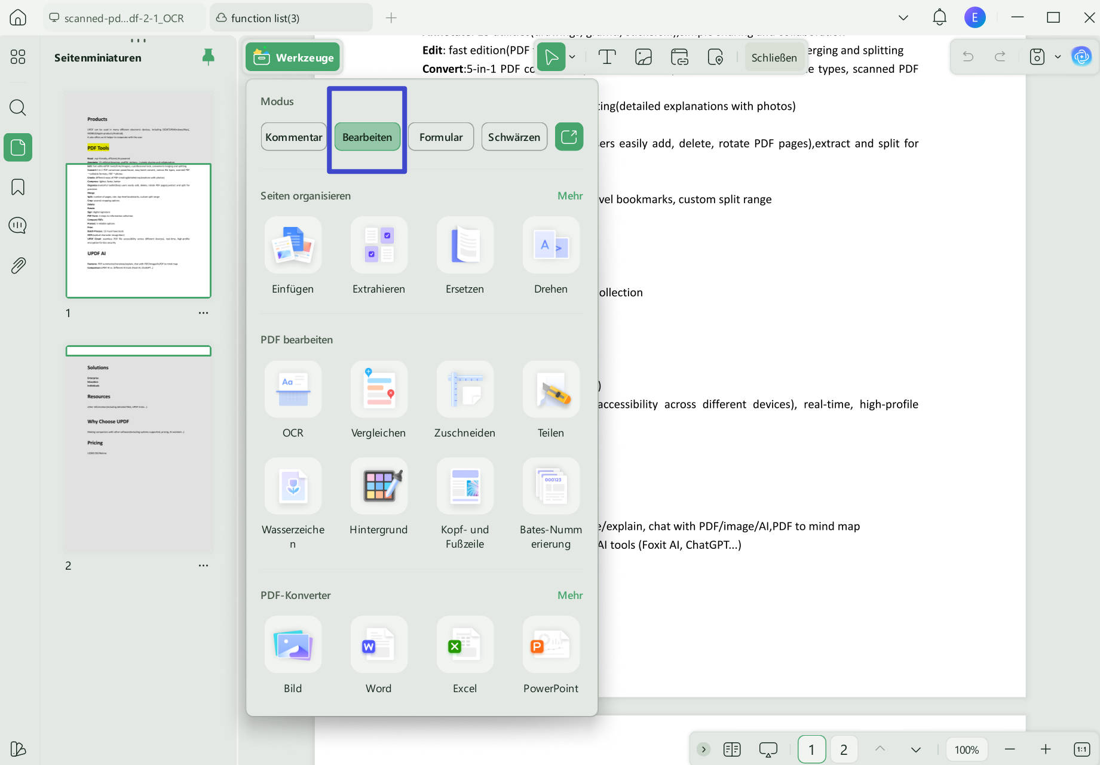
Task: Open notifications bell
Action: (x=939, y=17)
